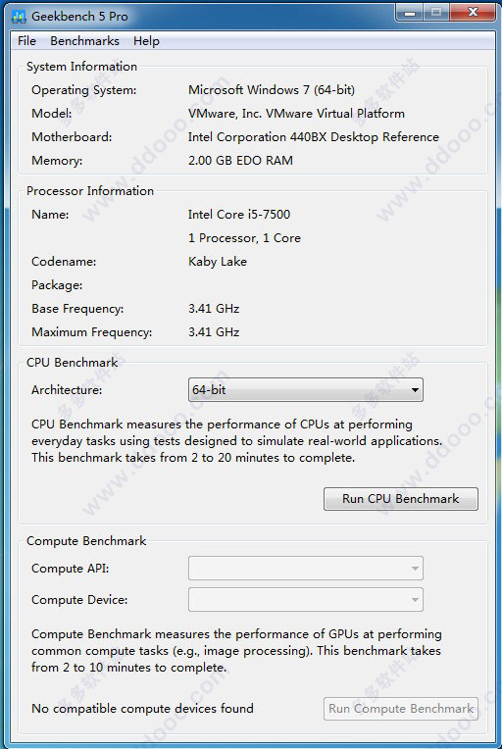This screenshot has height=749, width=502.
Task: Expand the Architecture 64-bit dropdown
Action: coord(306,390)
